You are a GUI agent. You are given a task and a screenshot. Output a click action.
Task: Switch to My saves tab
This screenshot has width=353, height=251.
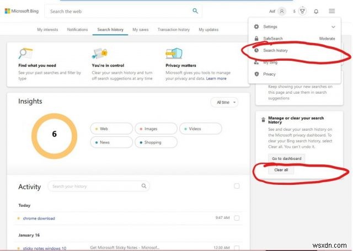click(x=141, y=29)
